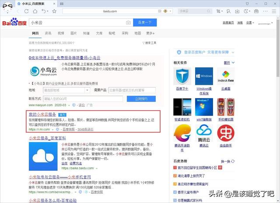
Task: Click the 搜索工具 filter link
Action: click(149, 43)
